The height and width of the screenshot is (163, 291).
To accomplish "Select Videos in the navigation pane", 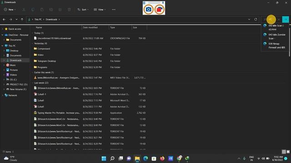I will click(13, 75).
